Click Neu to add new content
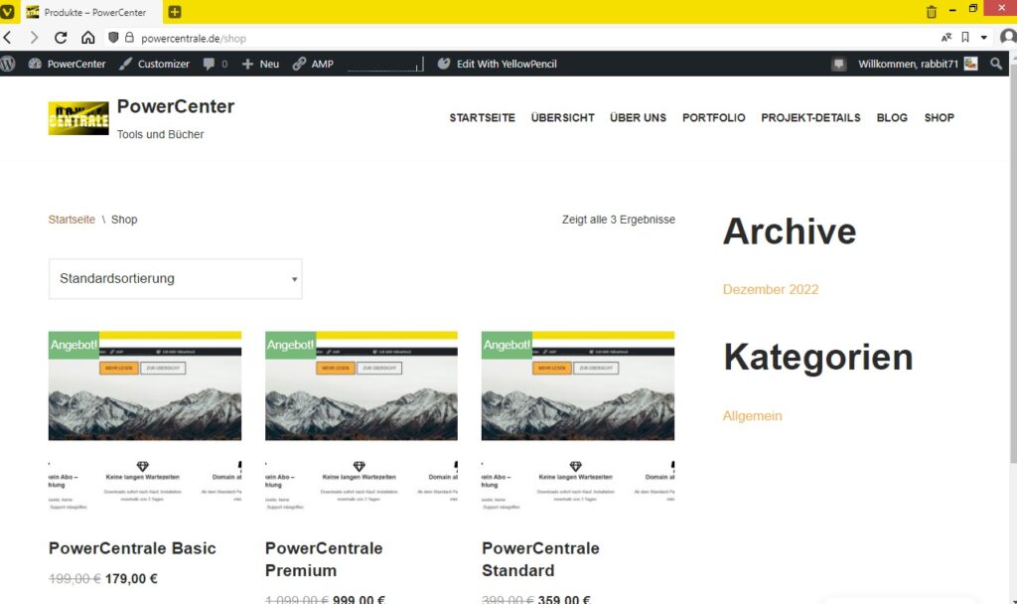 click(261, 64)
